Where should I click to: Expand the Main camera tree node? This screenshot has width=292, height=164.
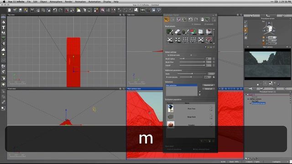click(248, 99)
